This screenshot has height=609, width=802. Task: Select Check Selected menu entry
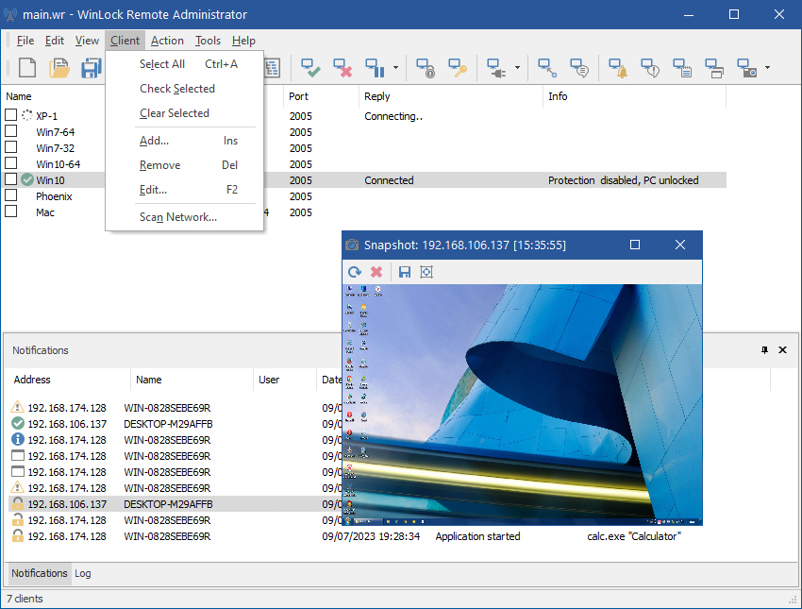pos(177,89)
